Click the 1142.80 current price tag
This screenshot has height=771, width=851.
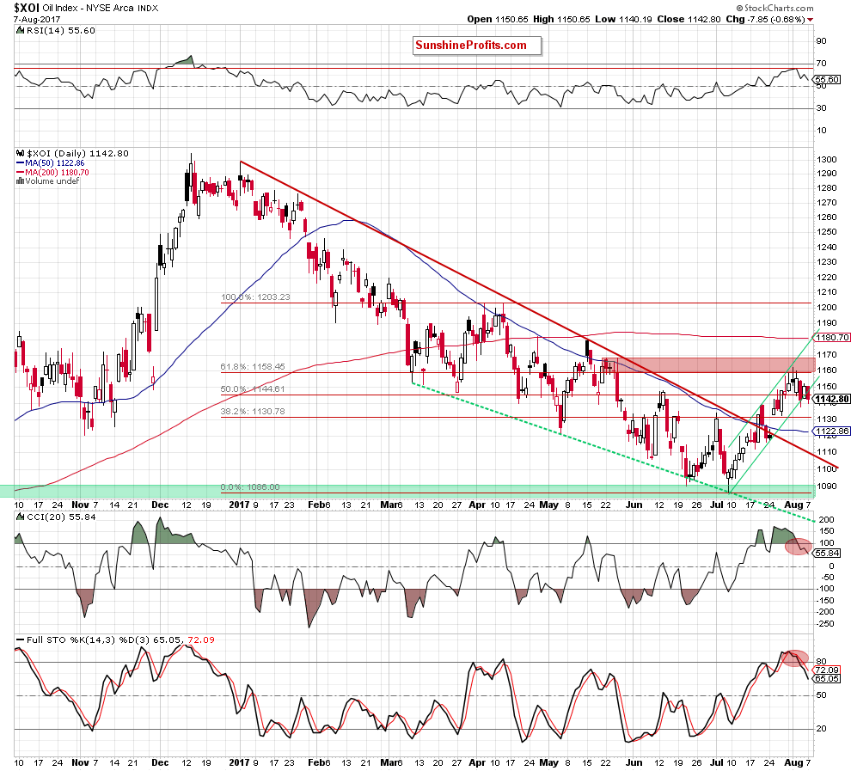click(831, 400)
